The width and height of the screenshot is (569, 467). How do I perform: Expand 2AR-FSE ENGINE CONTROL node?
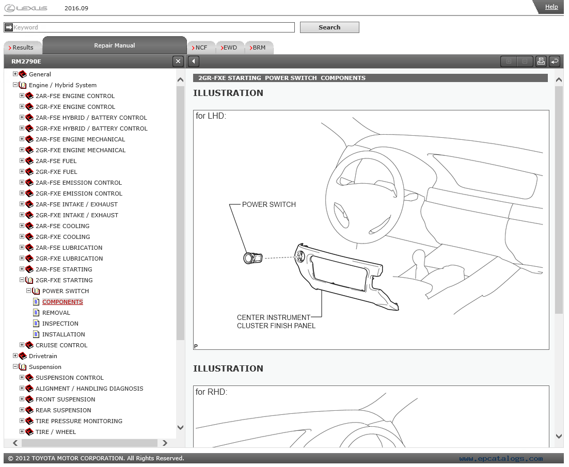[x=22, y=95]
